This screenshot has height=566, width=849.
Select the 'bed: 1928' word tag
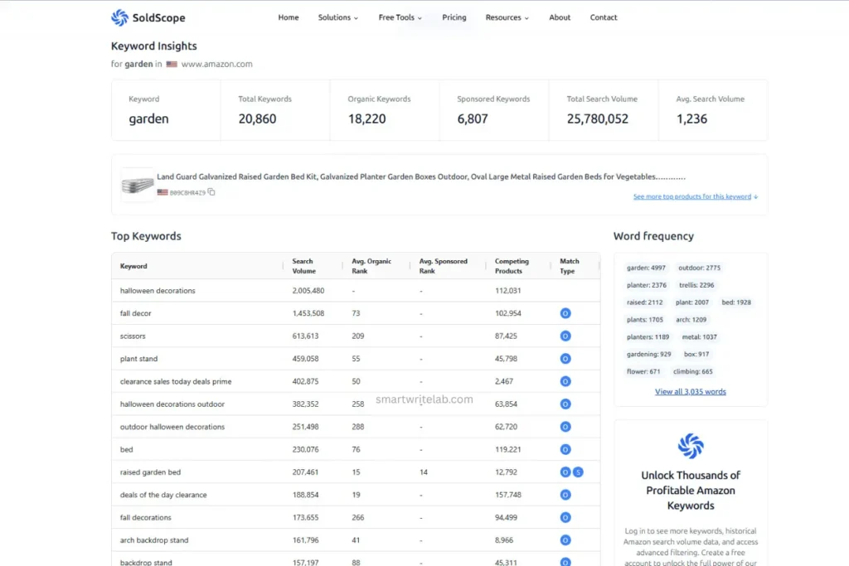(736, 302)
